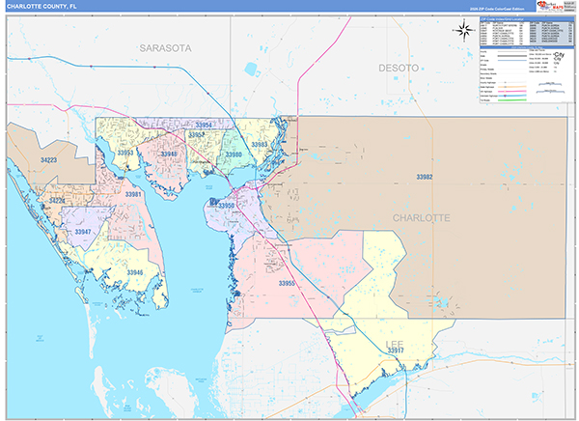Click ZIP code label 33980
579x421 pixels.
(234, 154)
